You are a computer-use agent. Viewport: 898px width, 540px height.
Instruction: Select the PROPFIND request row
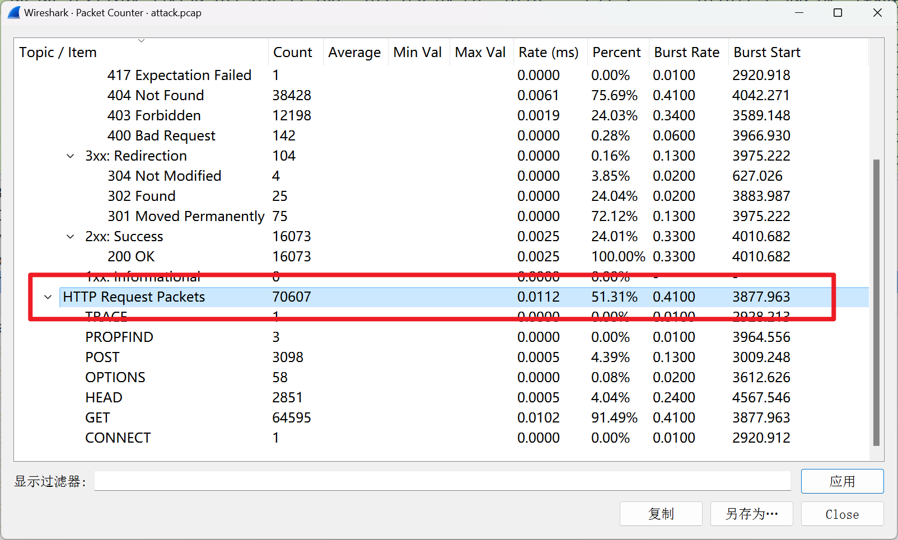441,337
